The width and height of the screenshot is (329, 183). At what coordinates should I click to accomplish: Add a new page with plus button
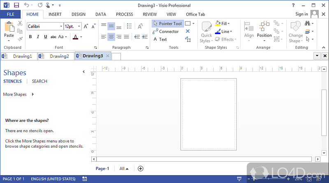[140, 169]
